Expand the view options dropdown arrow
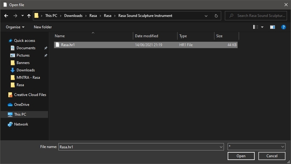 click(x=262, y=27)
